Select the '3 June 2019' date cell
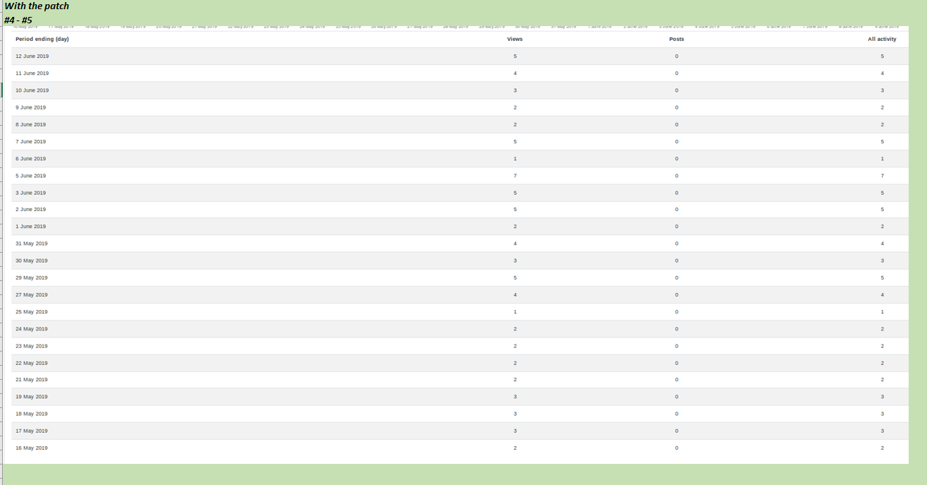The height and width of the screenshot is (485, 927). coord(30,193)
